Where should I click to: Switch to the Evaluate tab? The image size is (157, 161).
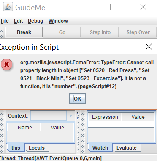click(127, 148)
